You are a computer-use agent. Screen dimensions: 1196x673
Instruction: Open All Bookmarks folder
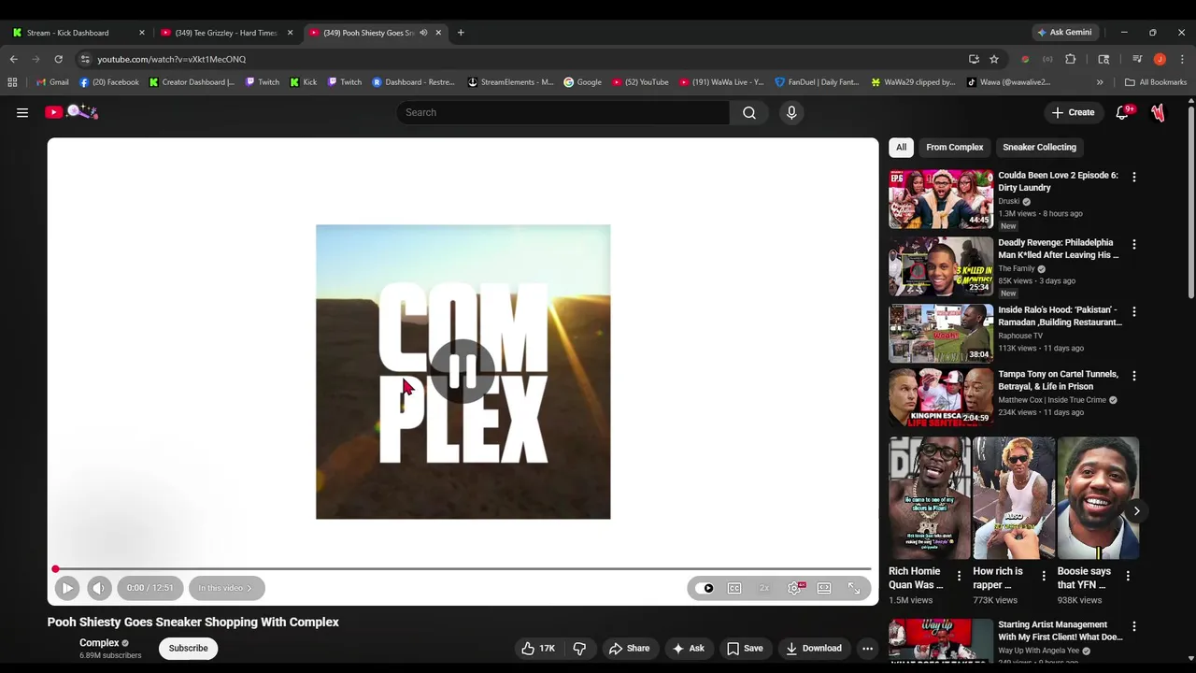1156,82
